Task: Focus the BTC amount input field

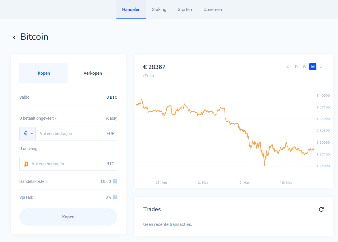Action: (68, 164)
